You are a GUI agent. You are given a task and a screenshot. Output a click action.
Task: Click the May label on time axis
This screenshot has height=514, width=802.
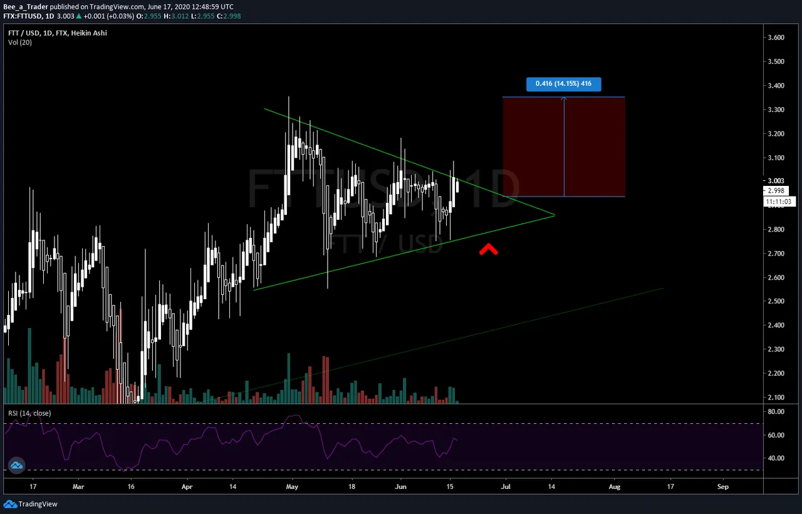(x=291, y=486)
